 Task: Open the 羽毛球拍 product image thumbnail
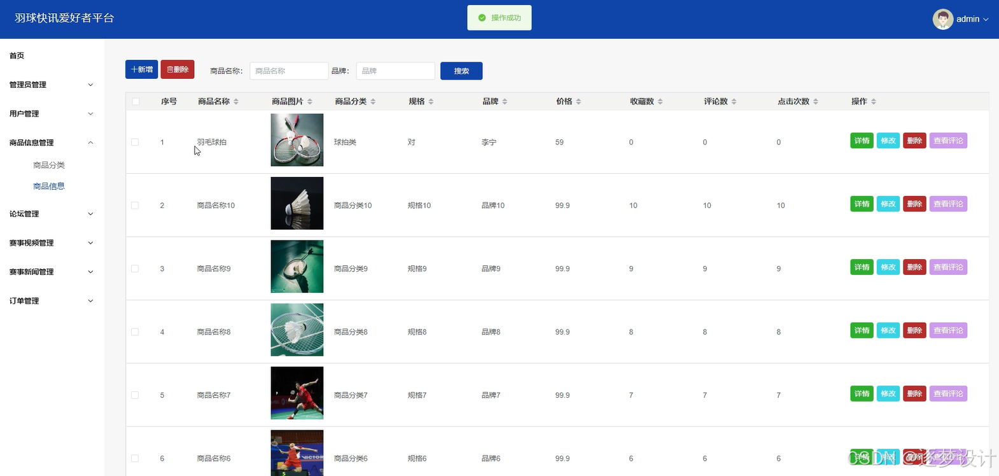[x=297, y=140]
